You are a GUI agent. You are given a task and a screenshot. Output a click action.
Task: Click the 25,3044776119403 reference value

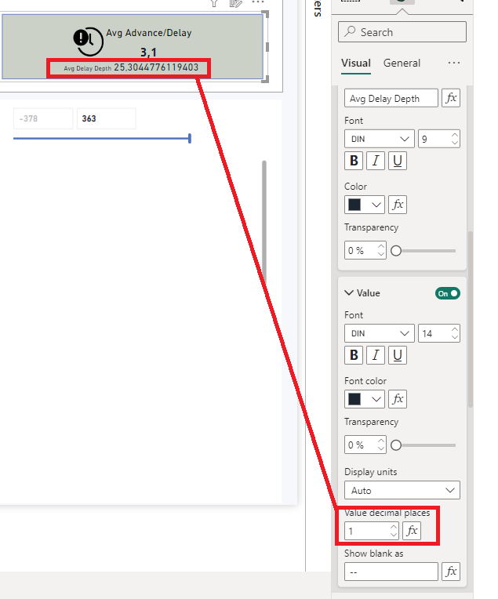point(156,67)
